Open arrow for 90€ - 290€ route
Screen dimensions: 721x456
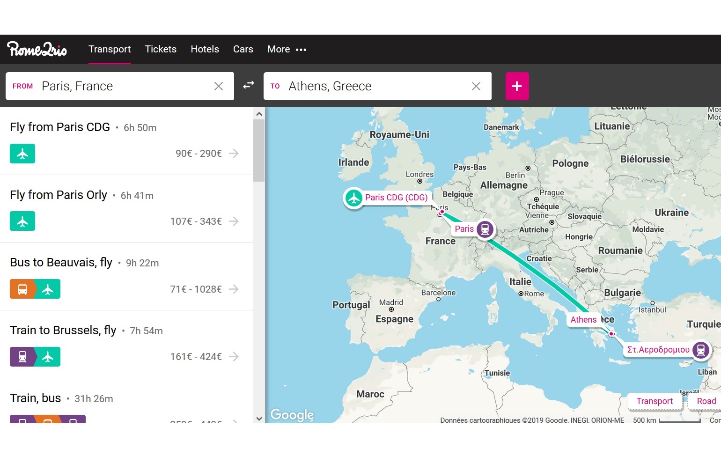(x=234, y=154)
